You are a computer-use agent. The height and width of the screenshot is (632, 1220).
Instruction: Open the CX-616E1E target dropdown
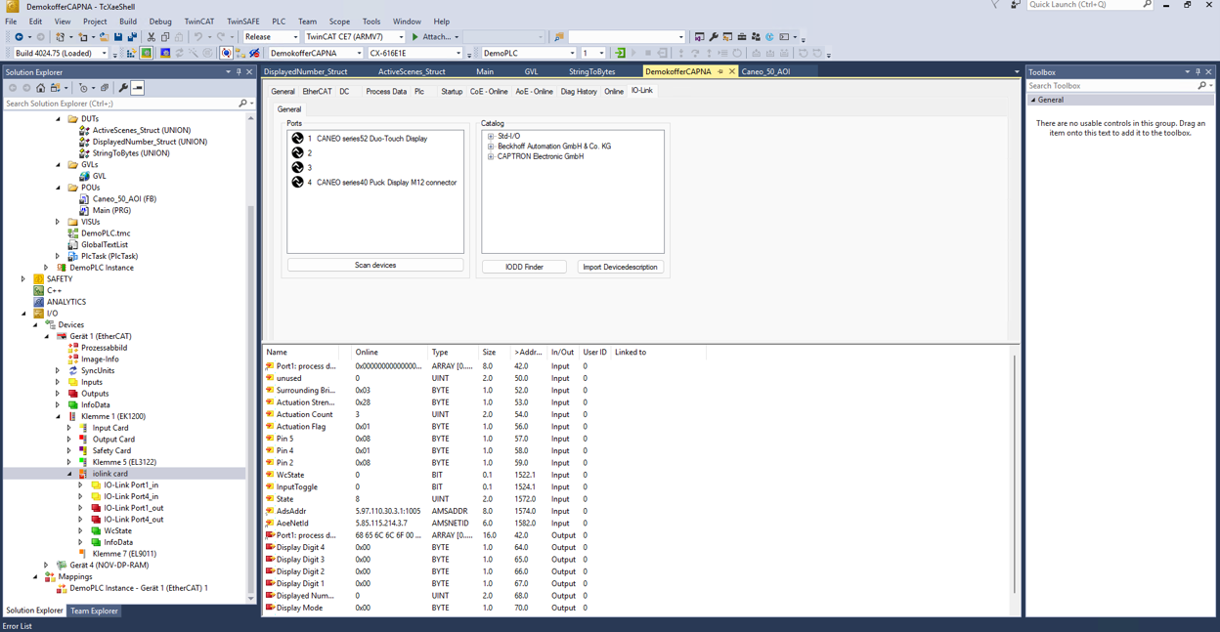pyautogui.click(x=457, y=53)
